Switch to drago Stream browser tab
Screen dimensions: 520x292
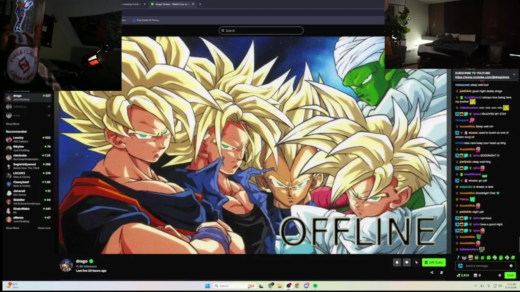point(172,4)
